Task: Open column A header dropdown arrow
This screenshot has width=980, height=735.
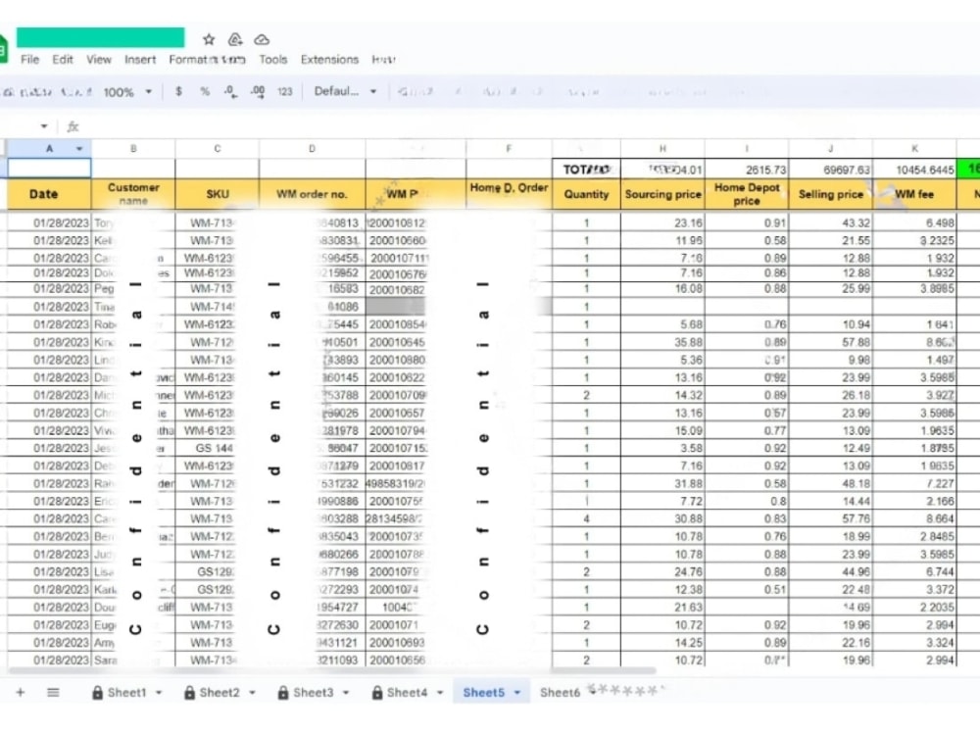Action: pyautogui.click(x=79, y=149)
